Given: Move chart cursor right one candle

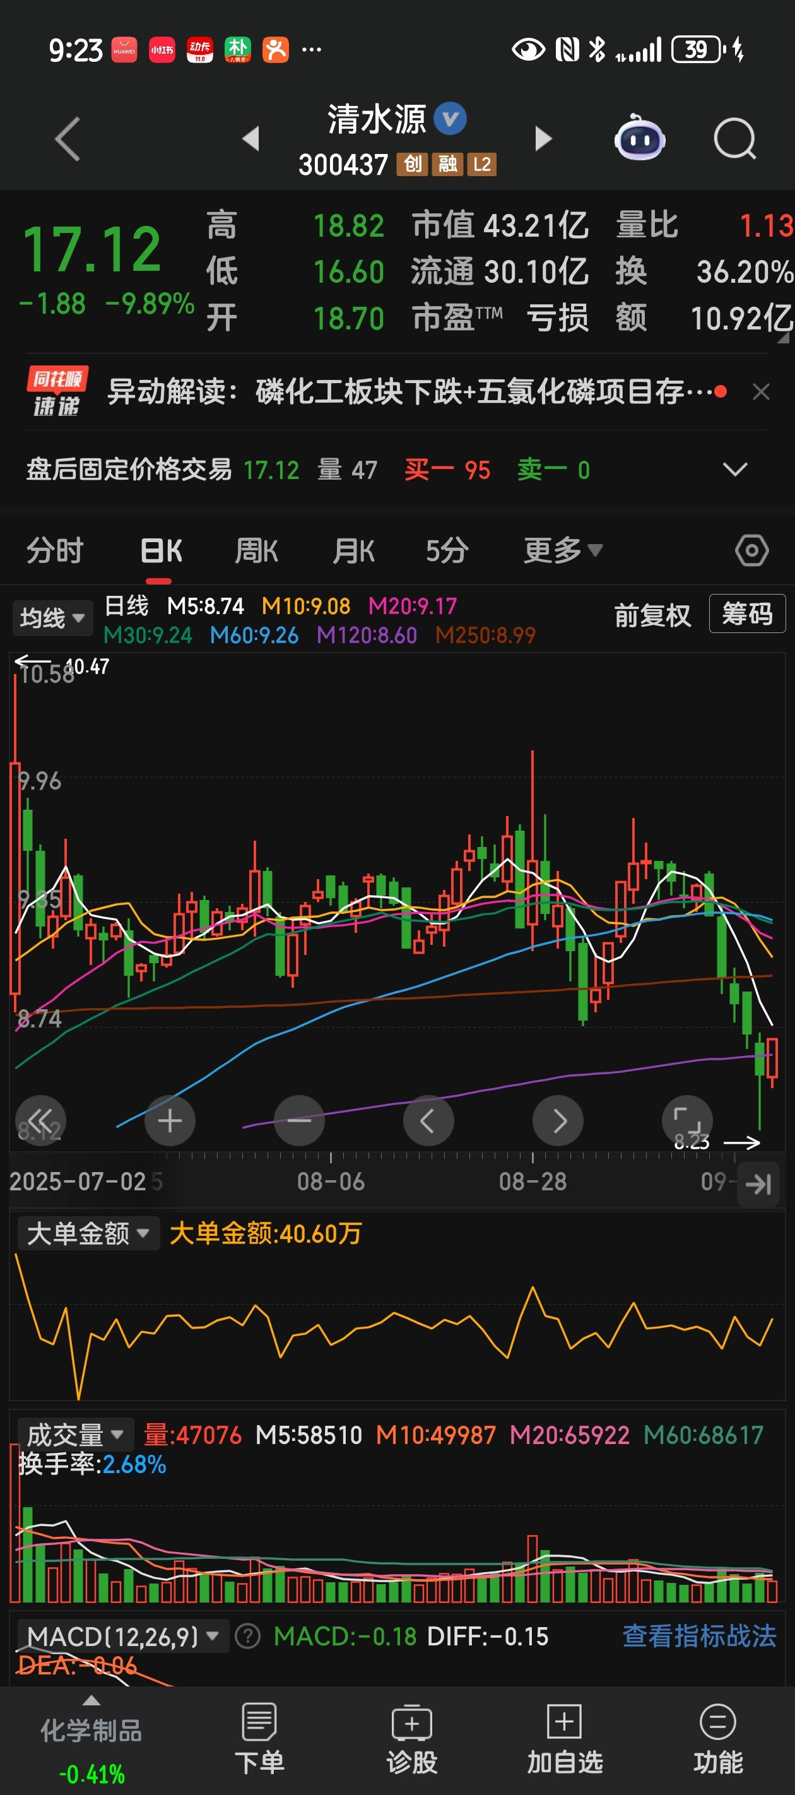Looking at the screenshot, I should [558, 1121].
